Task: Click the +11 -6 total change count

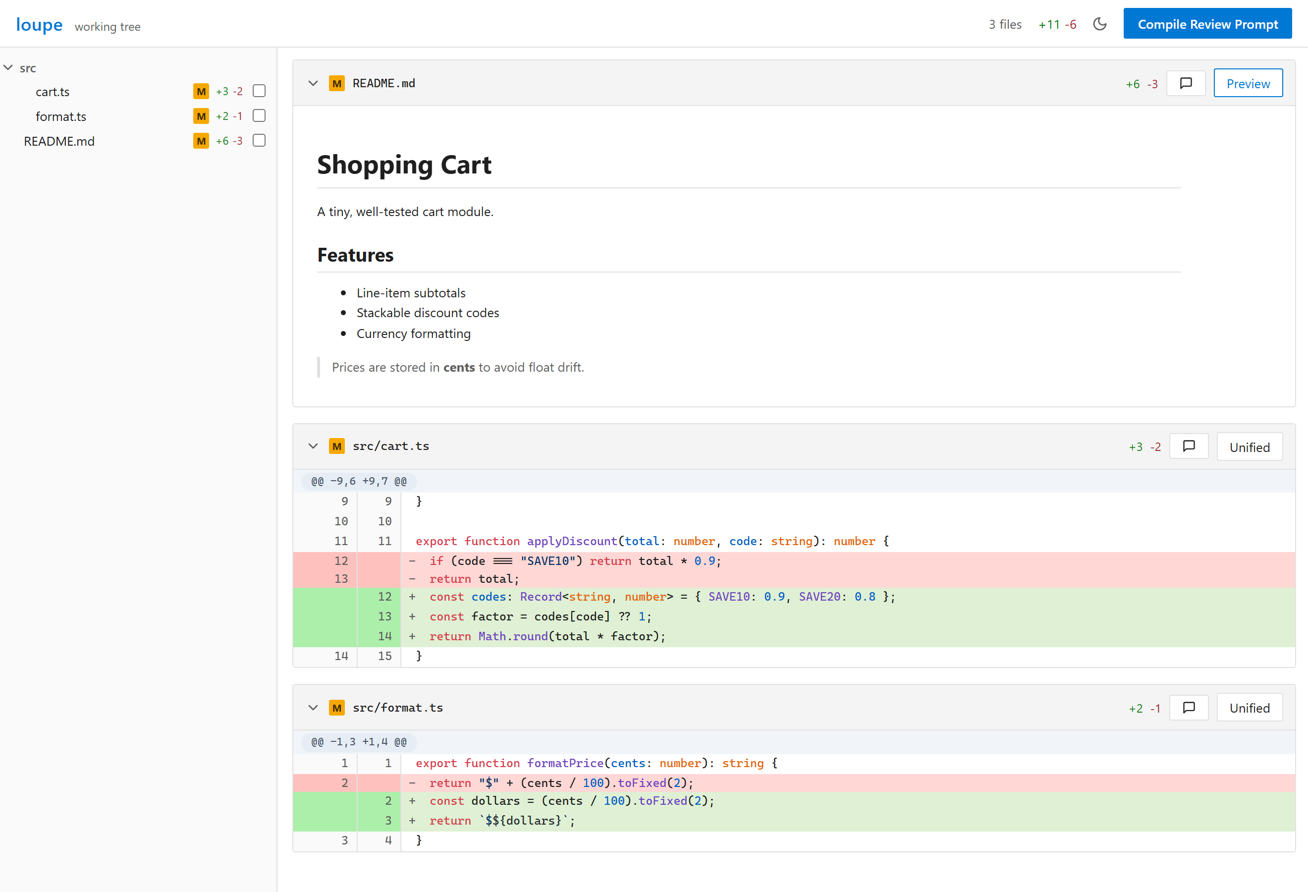Action: tap(1057, 24)
